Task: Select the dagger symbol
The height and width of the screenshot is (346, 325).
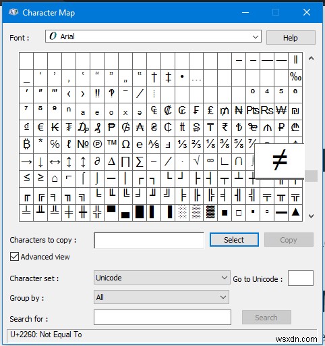Action: click(154, 78)
